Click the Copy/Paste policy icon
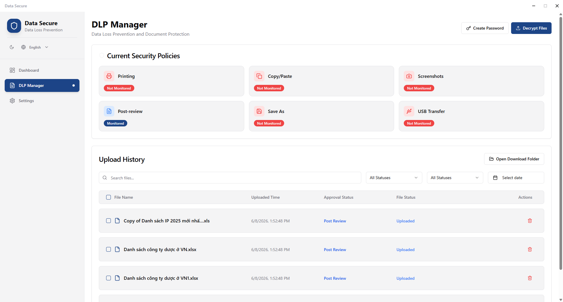Screen dimensions: 563x302 [x=259, y=76]
